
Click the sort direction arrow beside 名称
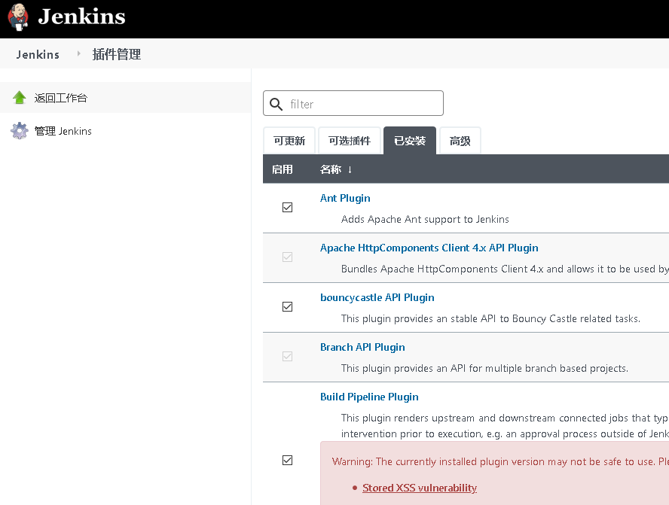click(x=350, y=169)
